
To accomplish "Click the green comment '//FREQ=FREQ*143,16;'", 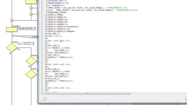I will pyautogui.click(x=127, y=10).
